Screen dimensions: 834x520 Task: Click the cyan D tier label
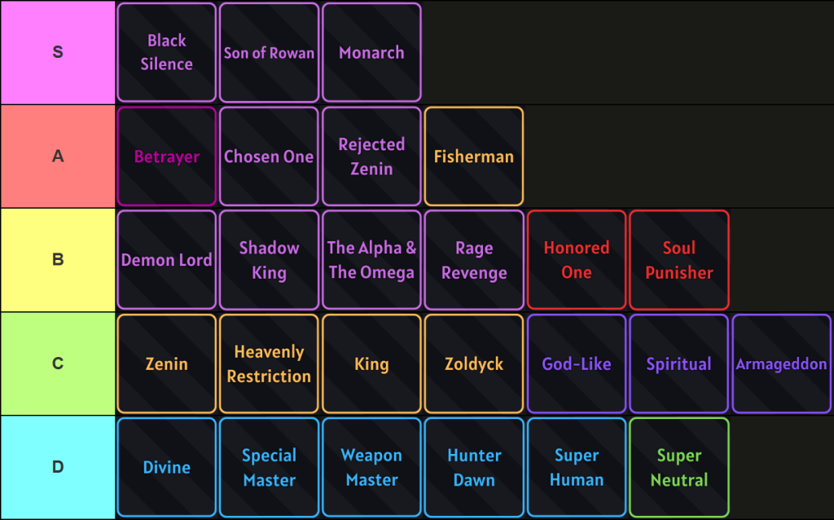(58, 468)
